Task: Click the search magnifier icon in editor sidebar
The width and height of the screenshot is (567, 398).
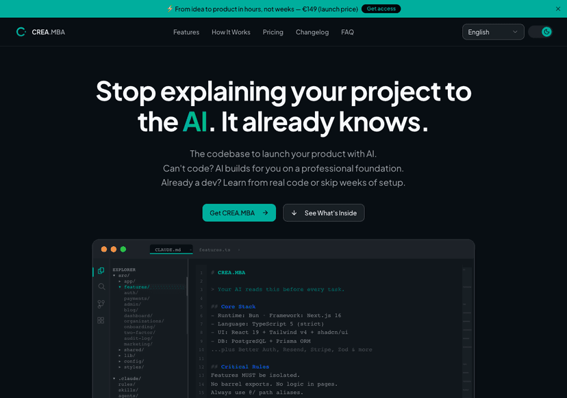Action: [x=101, y=287]
